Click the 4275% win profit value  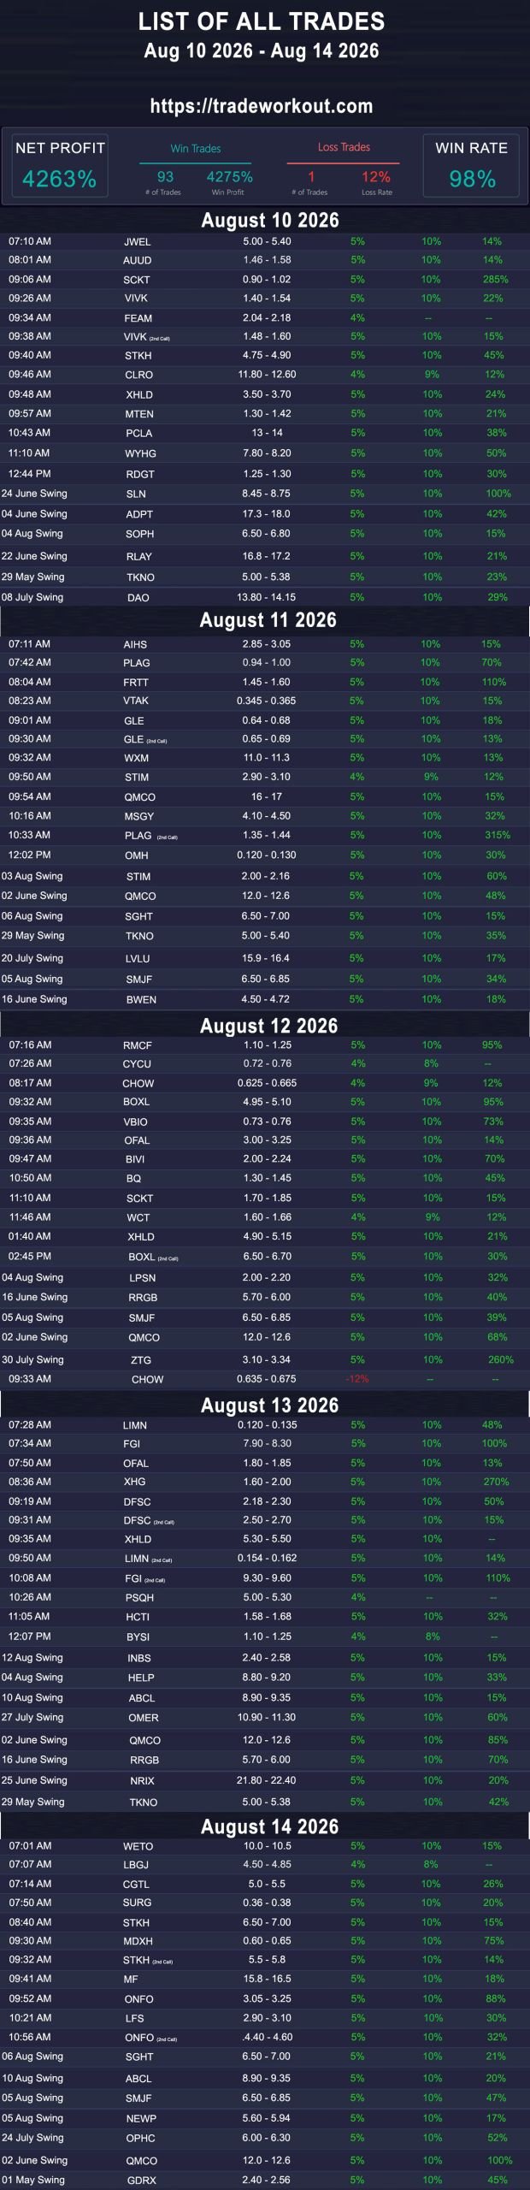coord(229,177)
